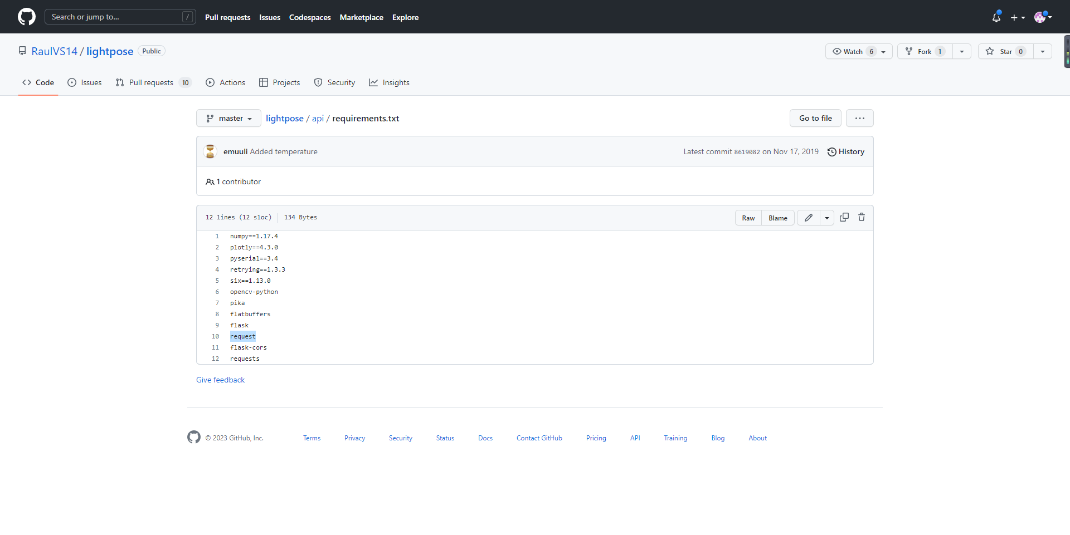Fork this repository
This screenshot has height=535, width=1070.
pos(925,51)
